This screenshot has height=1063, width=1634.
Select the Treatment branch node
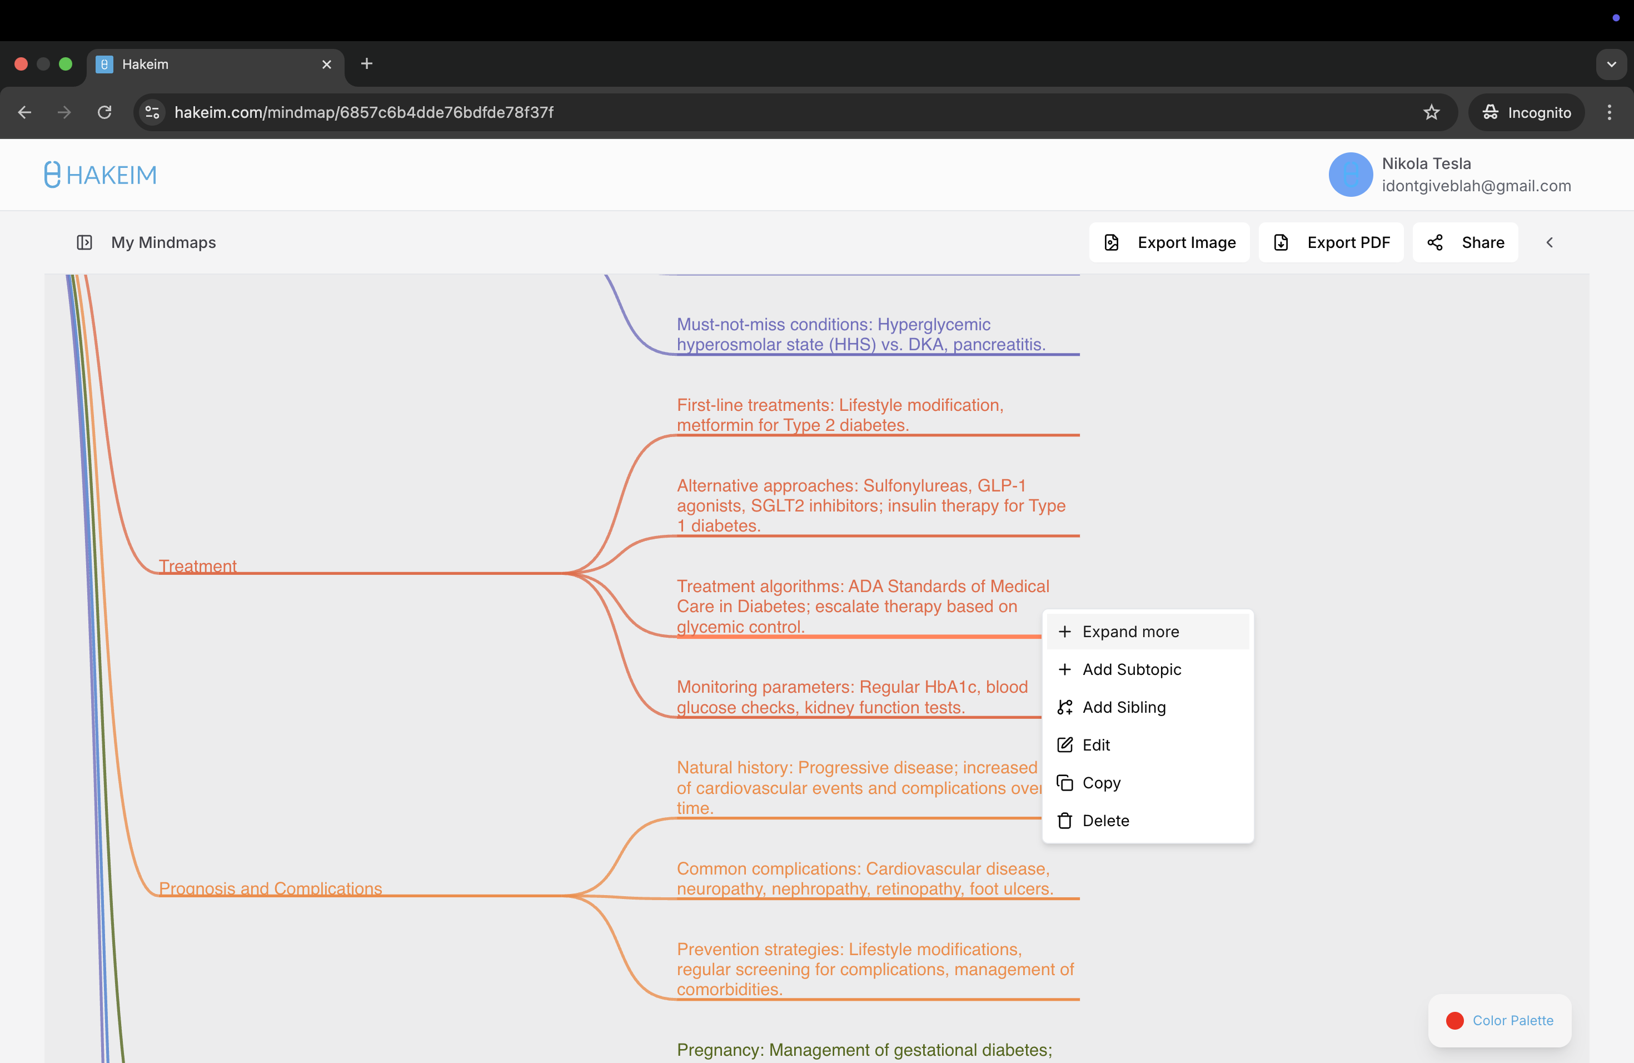(198, 567)
